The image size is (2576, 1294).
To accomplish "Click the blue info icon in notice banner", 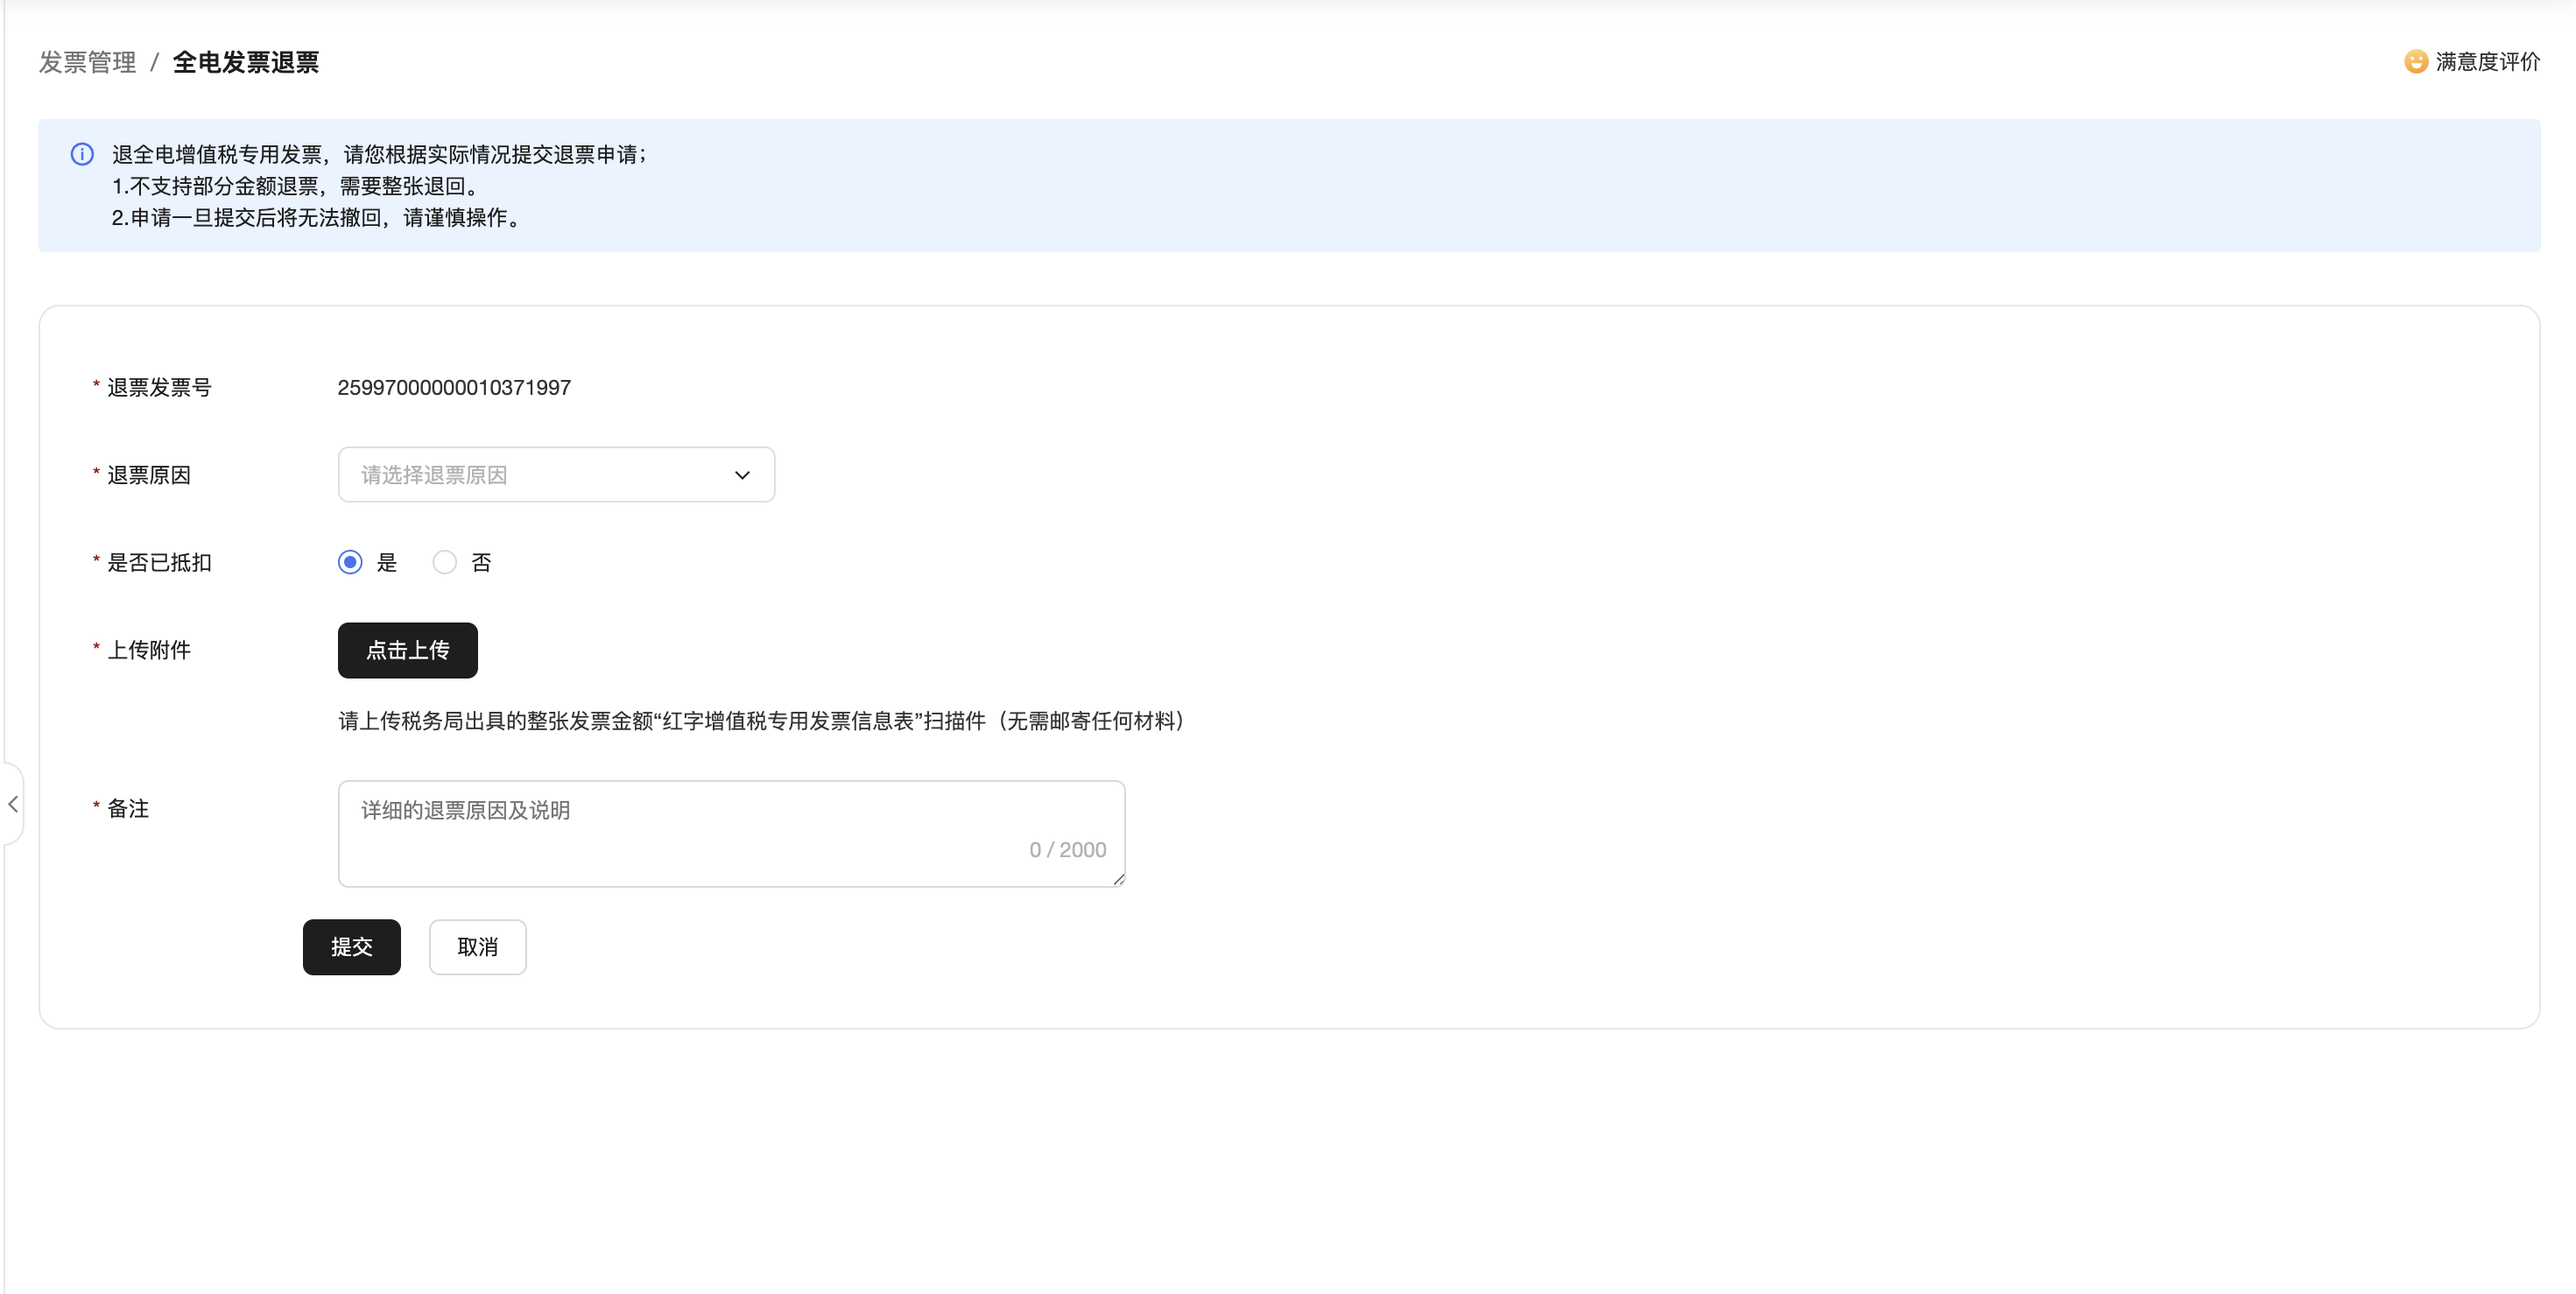I will coord(82,154).
